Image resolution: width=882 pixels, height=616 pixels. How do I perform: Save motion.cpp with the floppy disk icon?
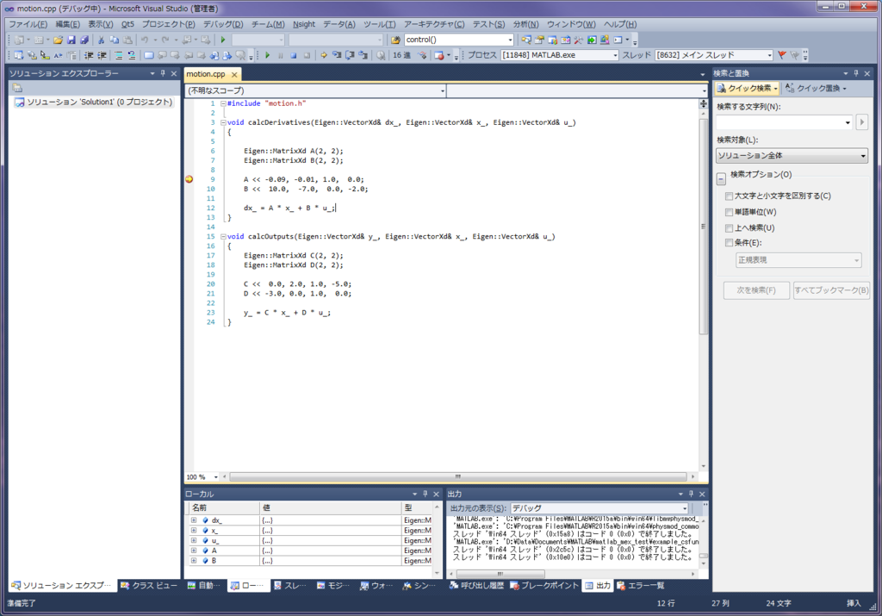click(x=71, y=40)
